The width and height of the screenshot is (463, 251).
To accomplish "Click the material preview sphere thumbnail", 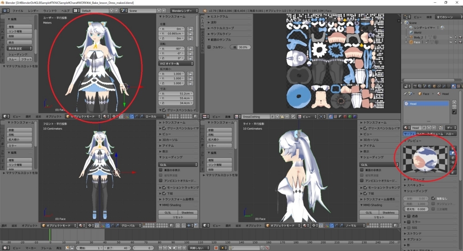I will [425, 159].
